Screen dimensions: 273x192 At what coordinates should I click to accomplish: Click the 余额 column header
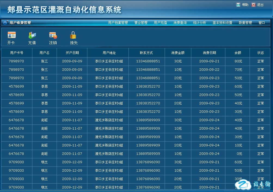point(238,53)
